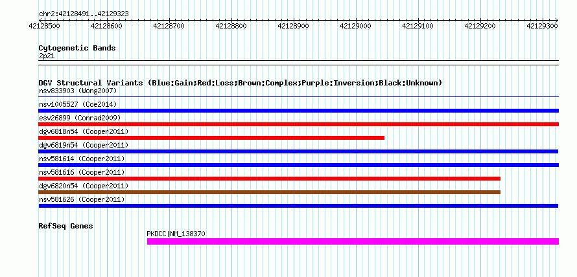Click the magenta PKDCC gene bar
This screenshot has width=577, height=277.
point(353,241)
